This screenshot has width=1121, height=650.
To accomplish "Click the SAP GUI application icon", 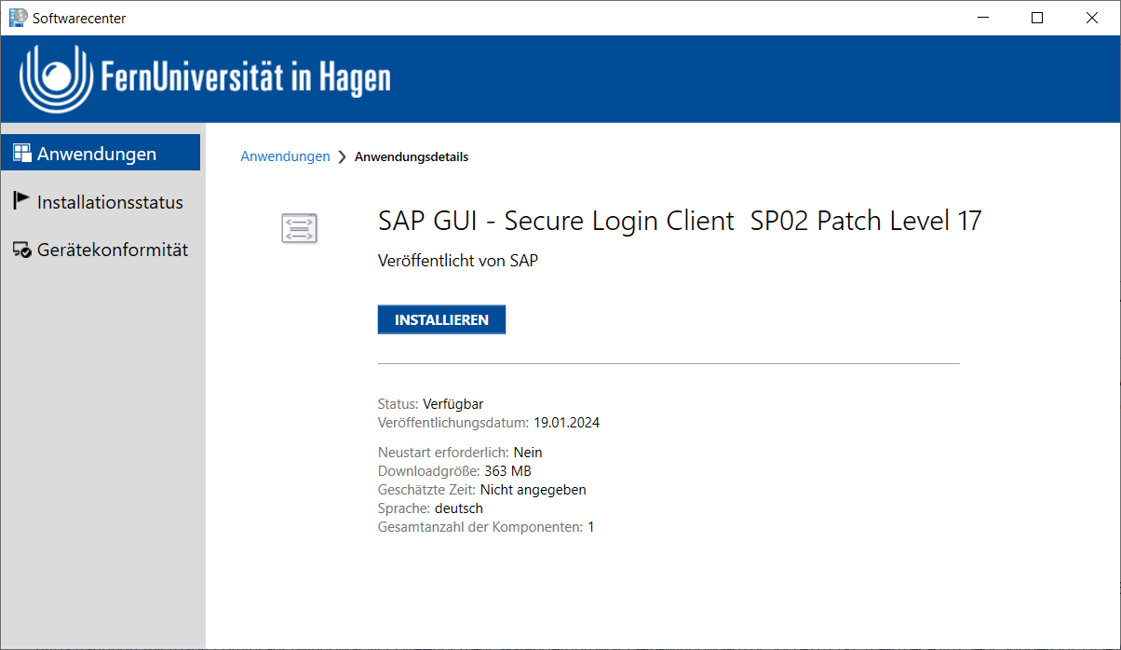I will point(300,228).
